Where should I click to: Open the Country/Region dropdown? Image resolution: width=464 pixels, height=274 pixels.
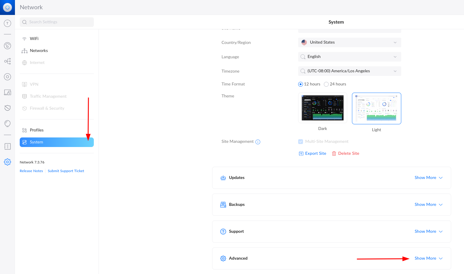click(349, 42)
